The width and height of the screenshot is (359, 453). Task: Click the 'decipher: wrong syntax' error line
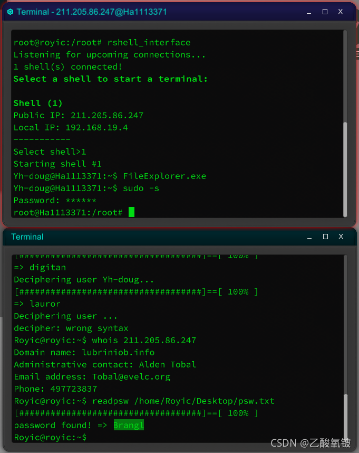(71, 328)
